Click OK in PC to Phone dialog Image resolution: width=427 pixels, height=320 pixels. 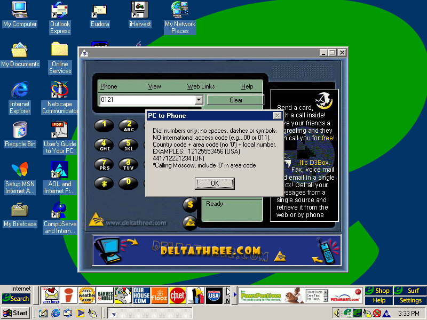pos(215,183)
